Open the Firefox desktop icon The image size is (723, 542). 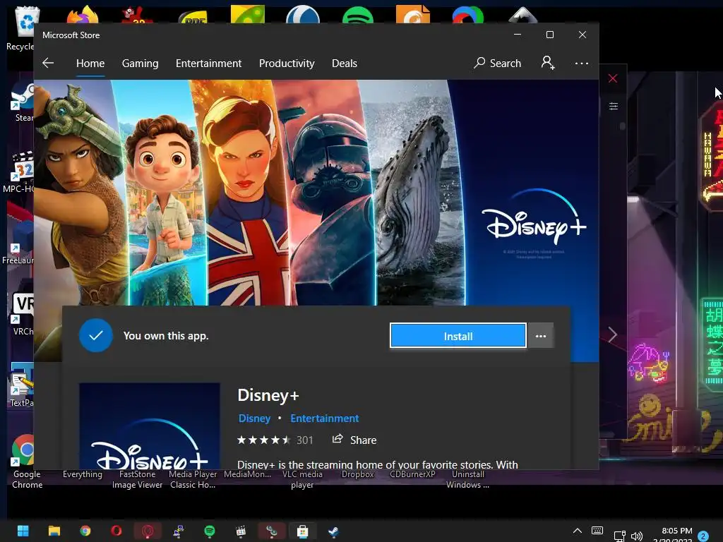pos(82,14)
